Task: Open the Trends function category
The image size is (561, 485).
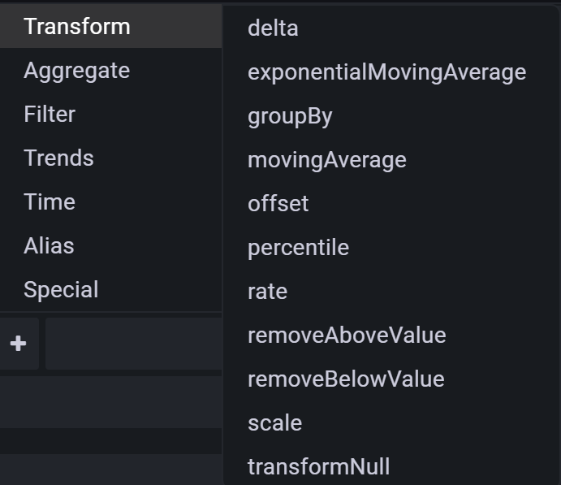Action: [x=58, y=158]
